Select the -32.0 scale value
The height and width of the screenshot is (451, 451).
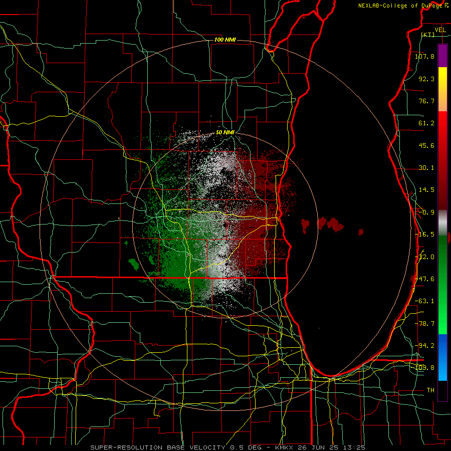click(424, 257)
